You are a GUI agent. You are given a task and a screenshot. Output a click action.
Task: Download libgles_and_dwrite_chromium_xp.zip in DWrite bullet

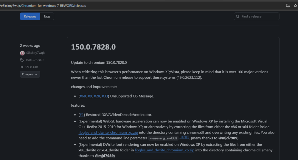pyautogui.click(x=164, y=150)
